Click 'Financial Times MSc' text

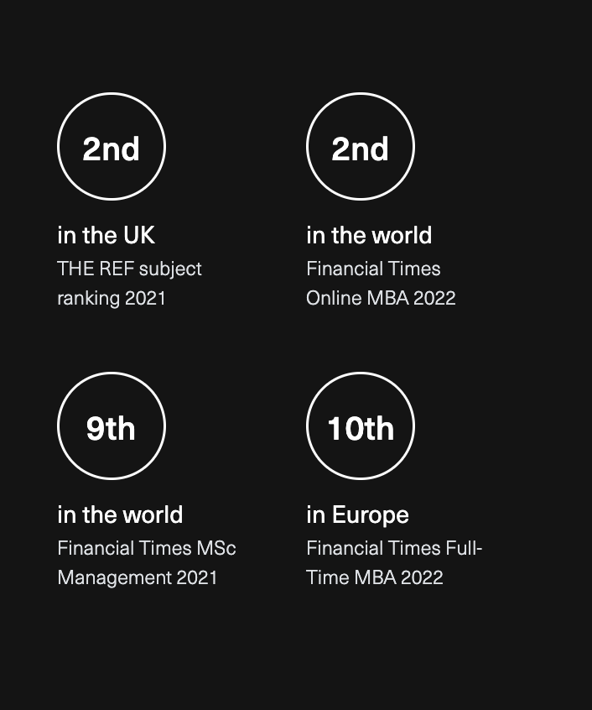147,549
